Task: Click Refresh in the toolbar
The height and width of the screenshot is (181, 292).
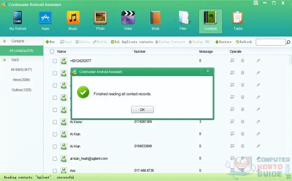Action: coord(244,42)
